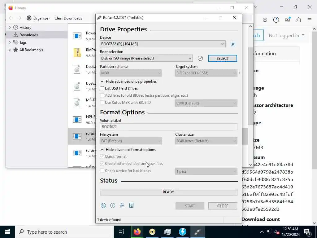Viewport: 317px width, 238px height.
Task: Click the RMPr zip archive file icon
Action: coord(77,53)
